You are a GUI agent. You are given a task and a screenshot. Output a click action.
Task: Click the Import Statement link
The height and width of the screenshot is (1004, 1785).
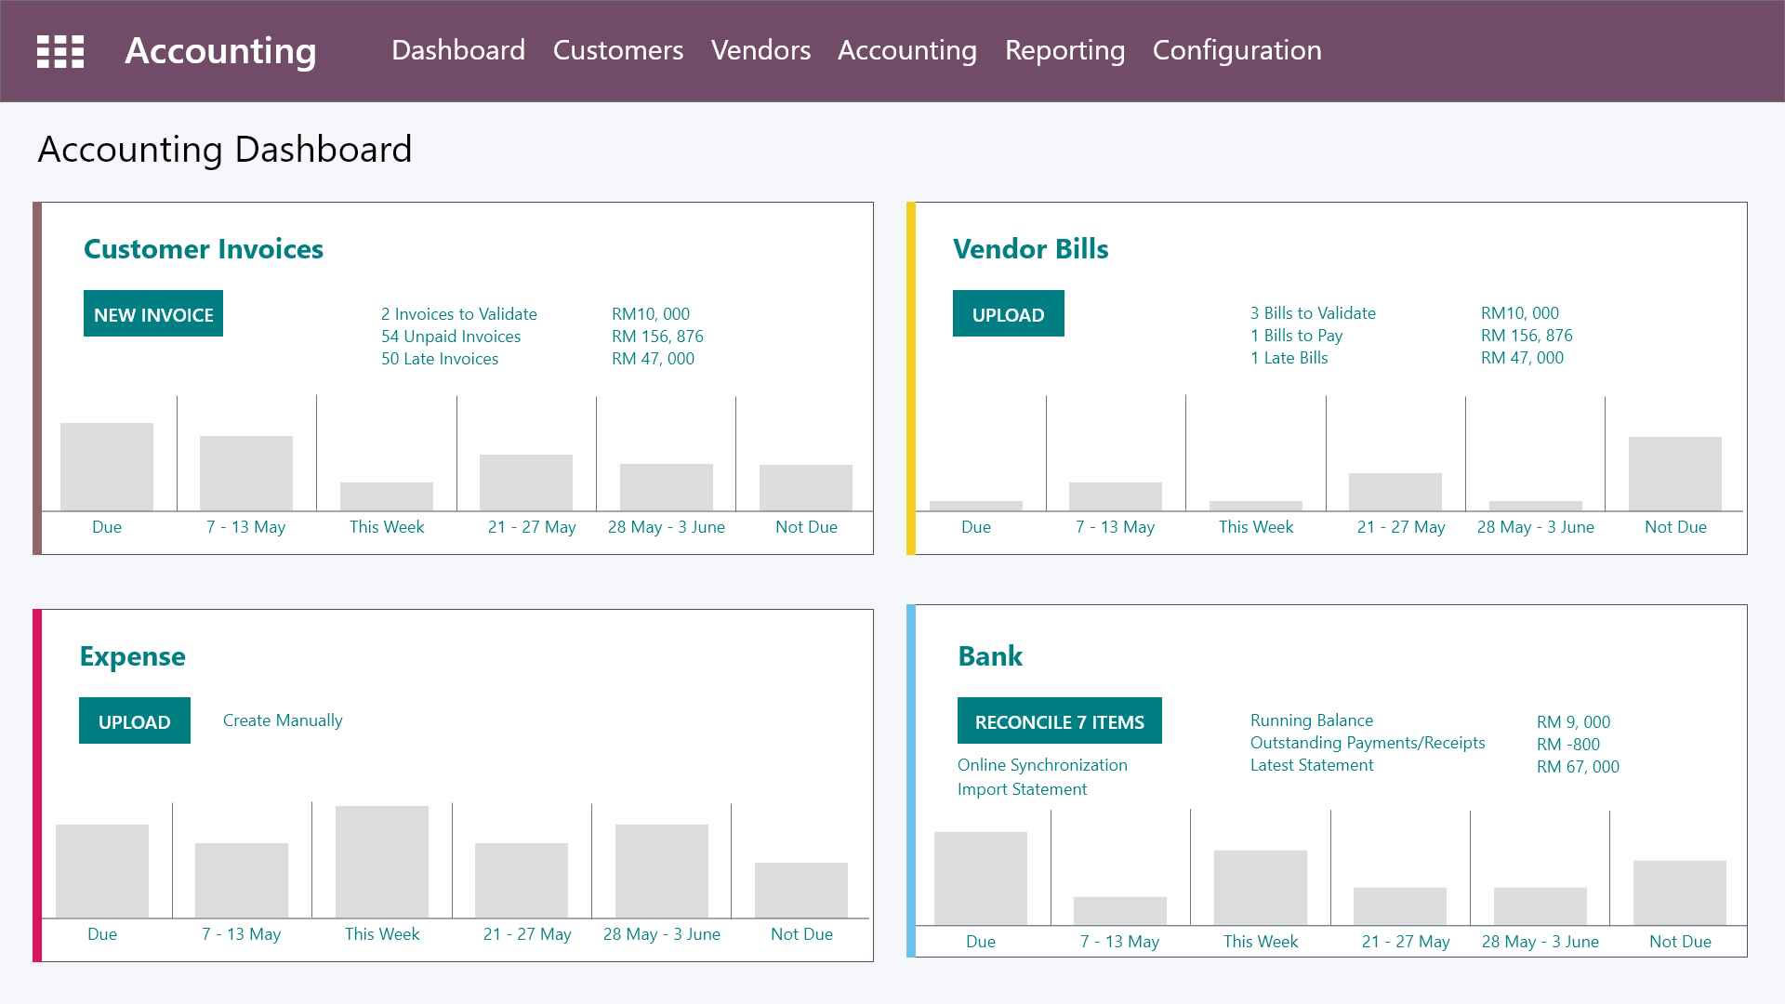coord(1022,789)
